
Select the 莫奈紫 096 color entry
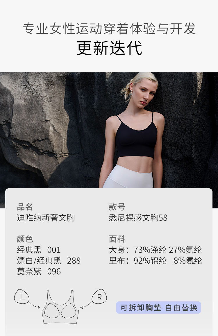[39, 271]
